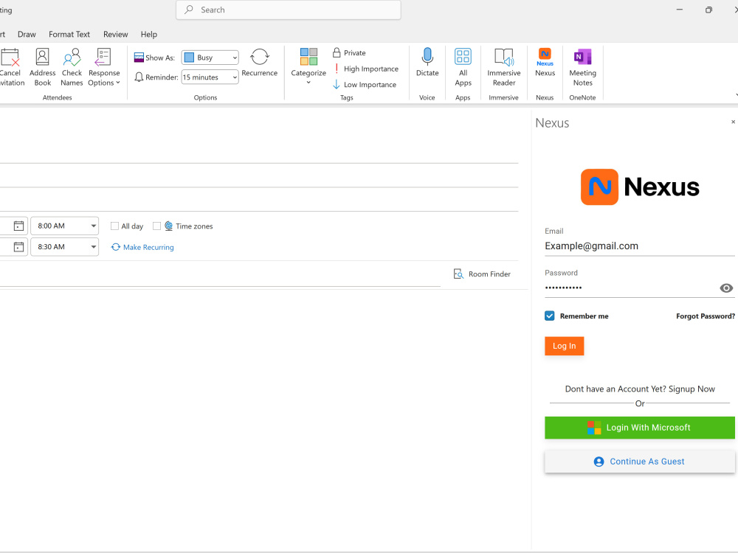738x553 pixels.
Task: Focus the Nexus Email field
Action: click(x=640, y=246)
